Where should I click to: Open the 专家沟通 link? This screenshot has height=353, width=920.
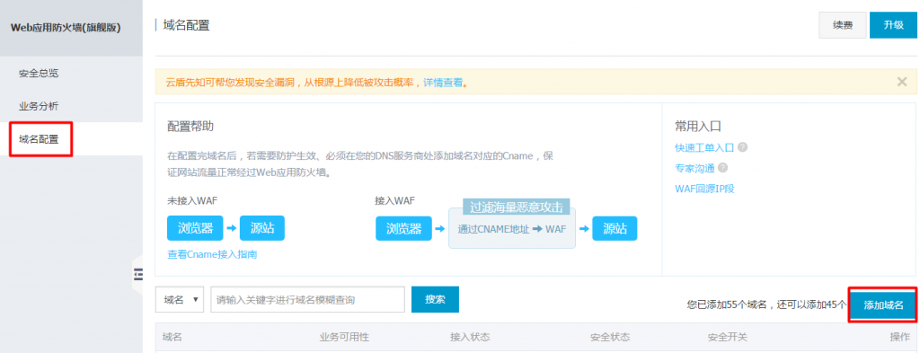click(x=694, y=168)
